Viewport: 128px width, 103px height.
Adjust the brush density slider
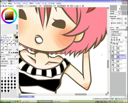13,59
